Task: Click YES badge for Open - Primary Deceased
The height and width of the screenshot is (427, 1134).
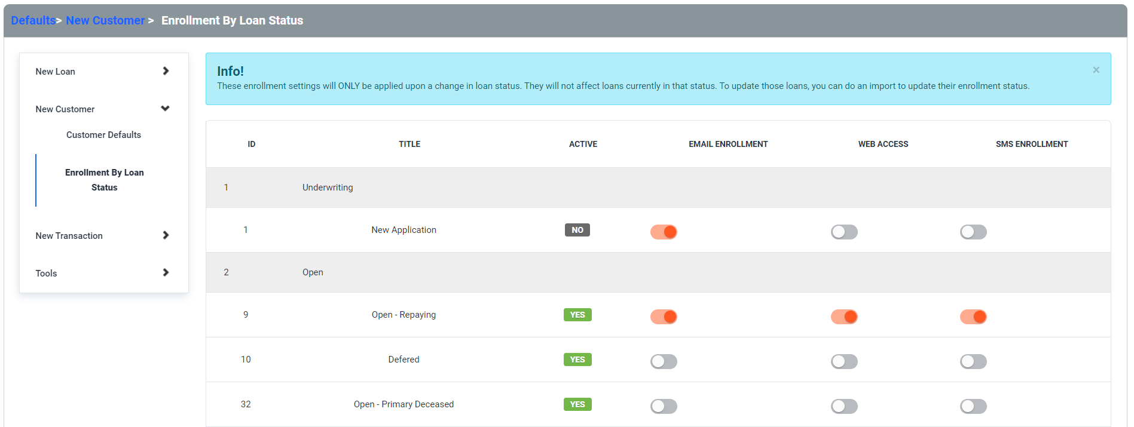Action: 577,404
